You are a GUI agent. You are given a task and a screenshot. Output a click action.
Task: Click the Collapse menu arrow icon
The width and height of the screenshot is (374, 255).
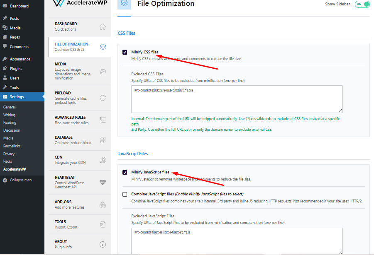pyautogui.click(x=5, y=180)
